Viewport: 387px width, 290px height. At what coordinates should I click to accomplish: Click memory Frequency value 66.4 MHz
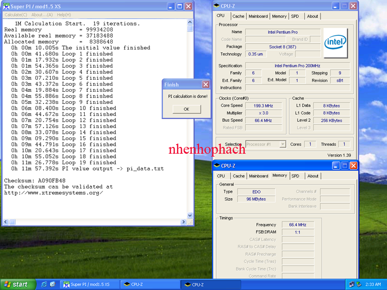click(x=298, y=225)
